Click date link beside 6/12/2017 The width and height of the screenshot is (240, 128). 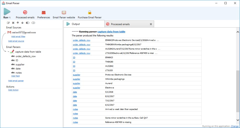tap(75, 105)
